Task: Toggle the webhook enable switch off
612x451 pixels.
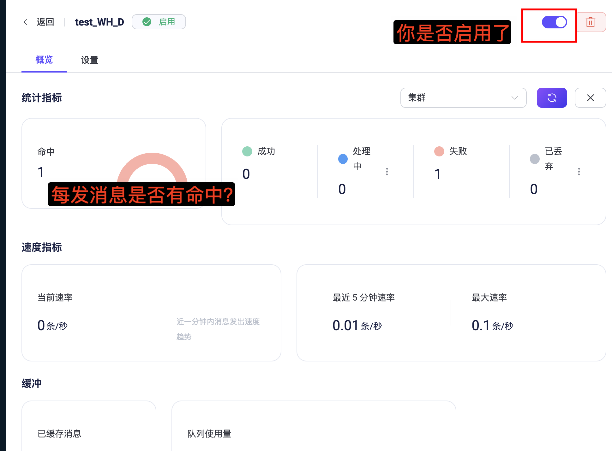Action: [554, 22]
